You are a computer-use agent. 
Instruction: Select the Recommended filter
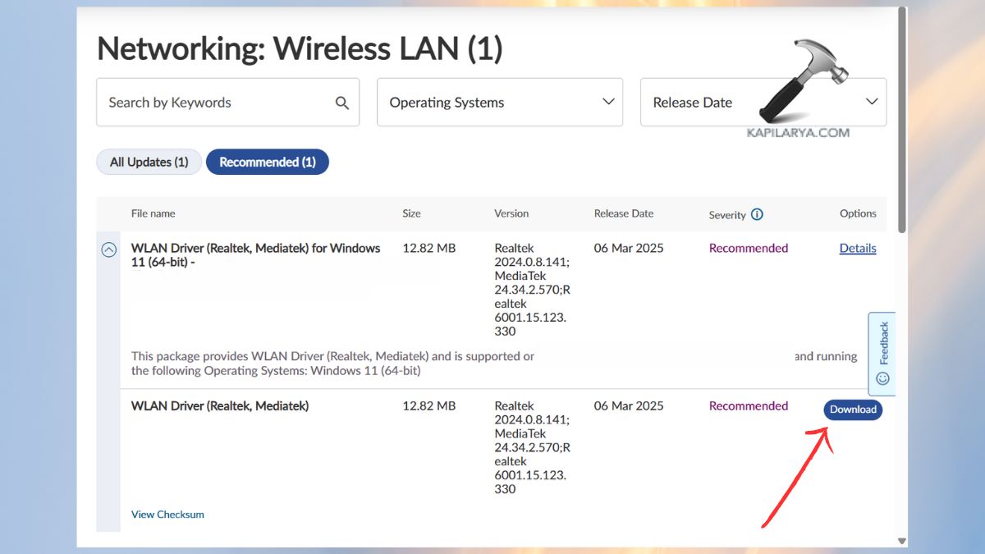point(267,162)
